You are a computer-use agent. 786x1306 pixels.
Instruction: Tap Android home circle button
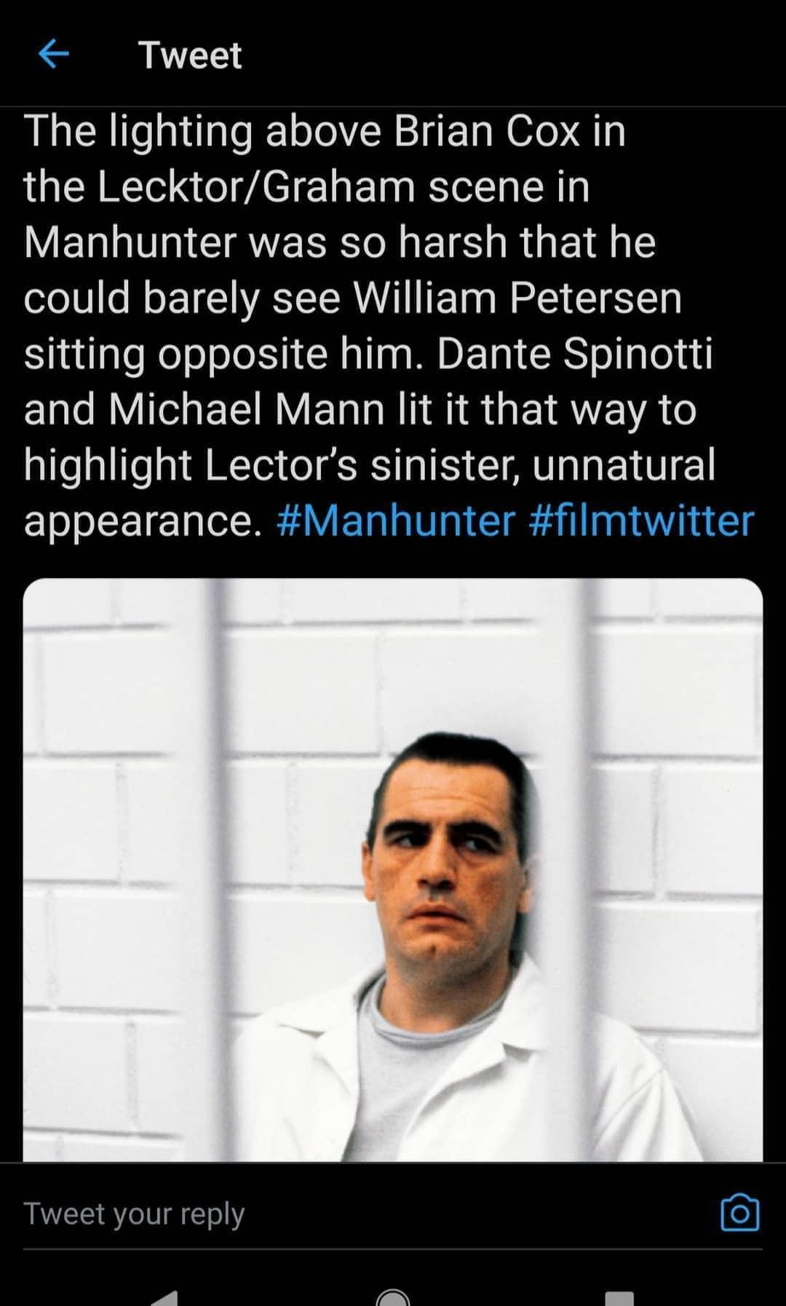pyautogui.click(x=393, y=1297)
